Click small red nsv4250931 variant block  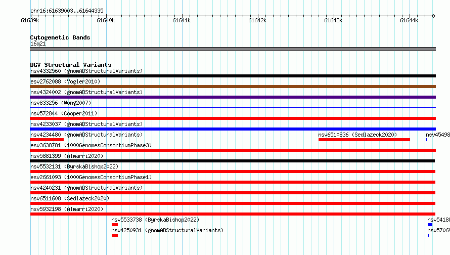[x=115, y=235]
